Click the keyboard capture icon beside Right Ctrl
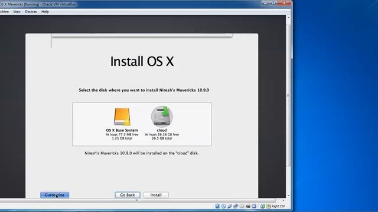 click(x=269, y=206)
